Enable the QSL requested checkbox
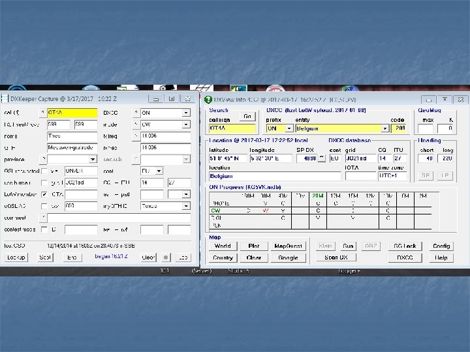The width and height of the screenshot is (470, 352). (43, 171)
